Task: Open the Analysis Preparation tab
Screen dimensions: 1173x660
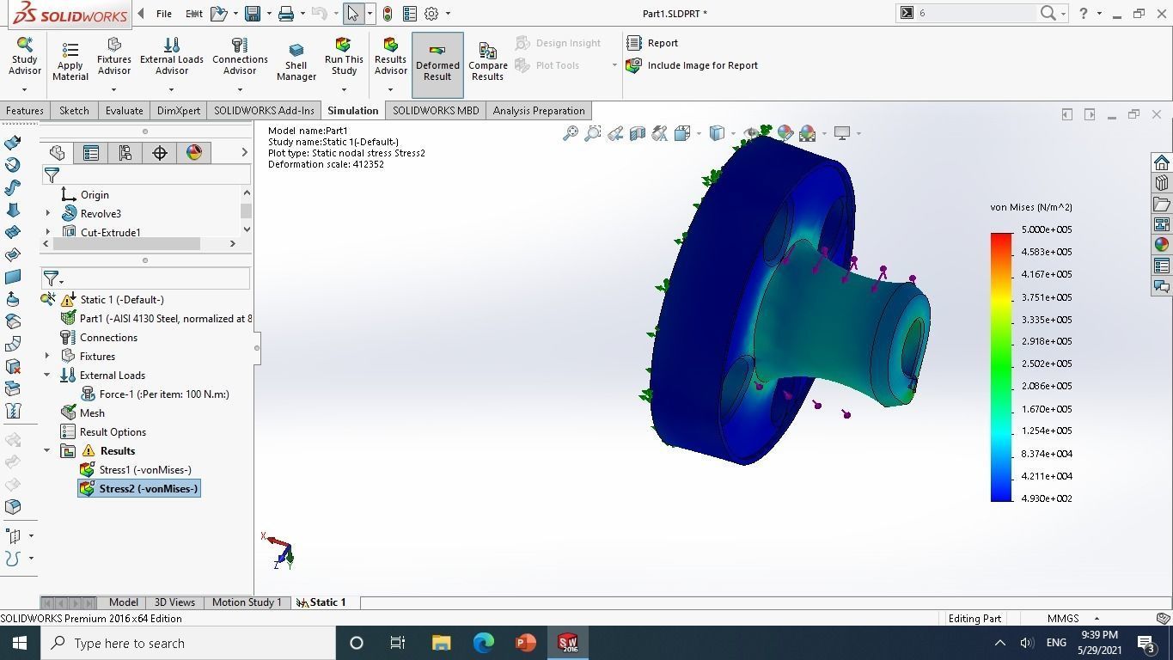Action: tap(539, 111)
